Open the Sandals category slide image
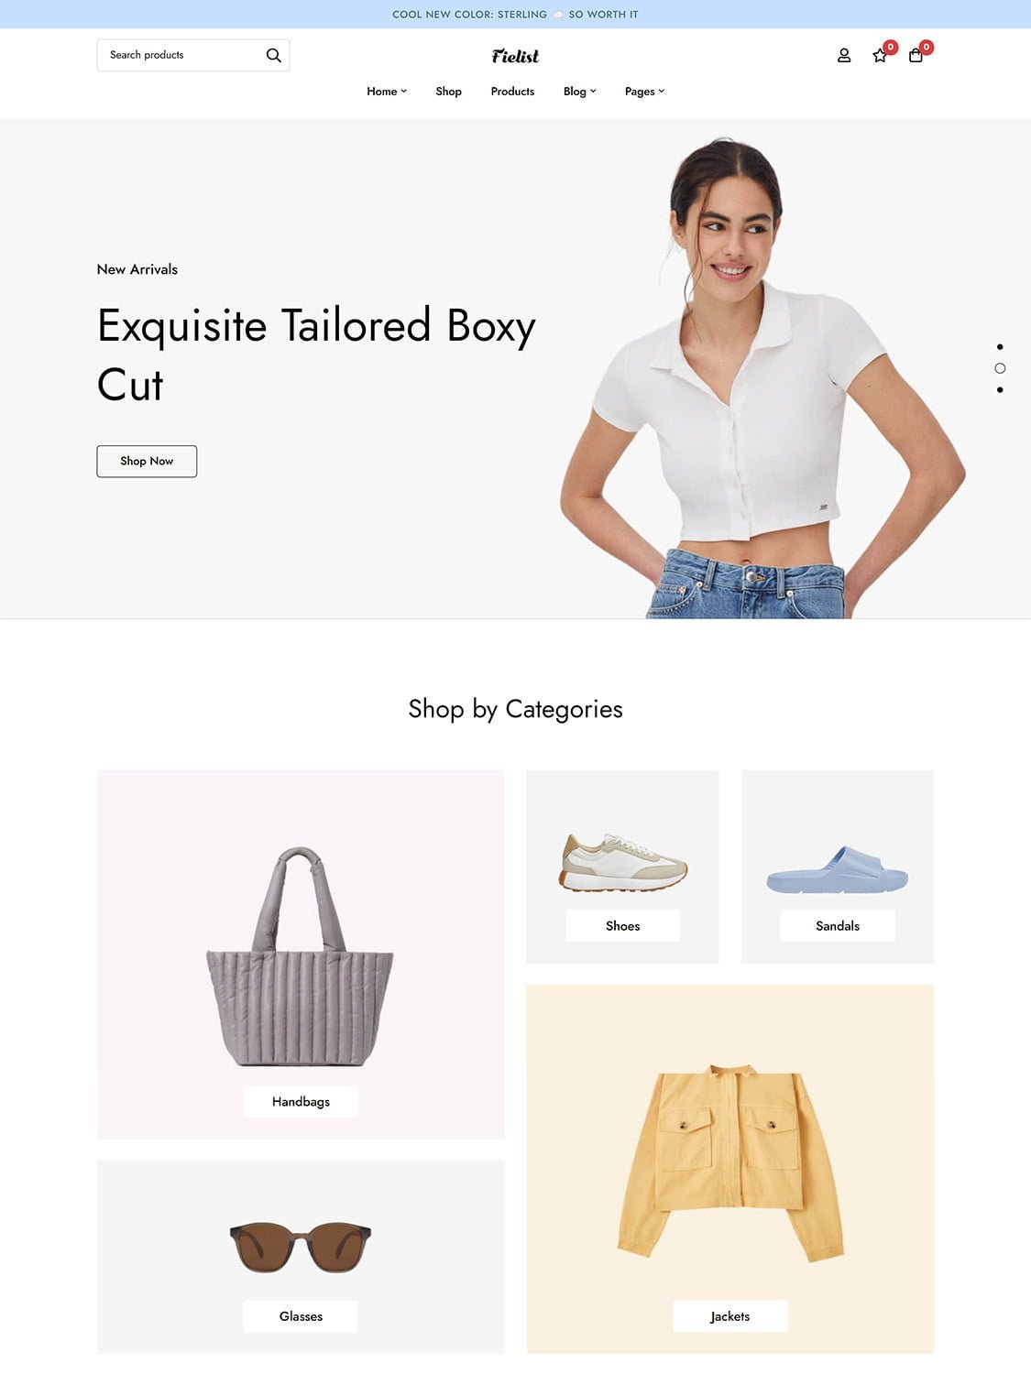Viewport: 1031px width, 1374px height. point(838,870)
